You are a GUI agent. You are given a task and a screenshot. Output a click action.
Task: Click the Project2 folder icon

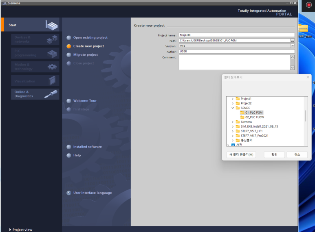(238, 103)
